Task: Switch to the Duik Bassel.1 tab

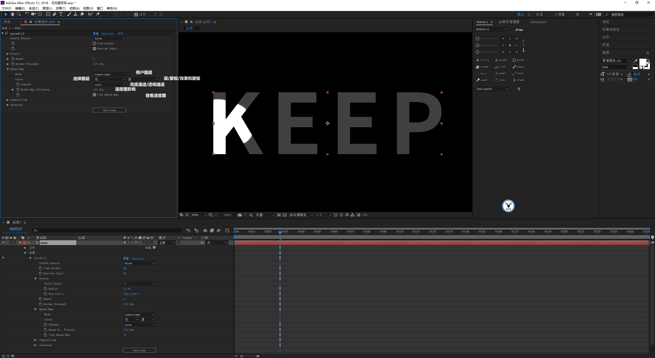Action: click(538, 22)
